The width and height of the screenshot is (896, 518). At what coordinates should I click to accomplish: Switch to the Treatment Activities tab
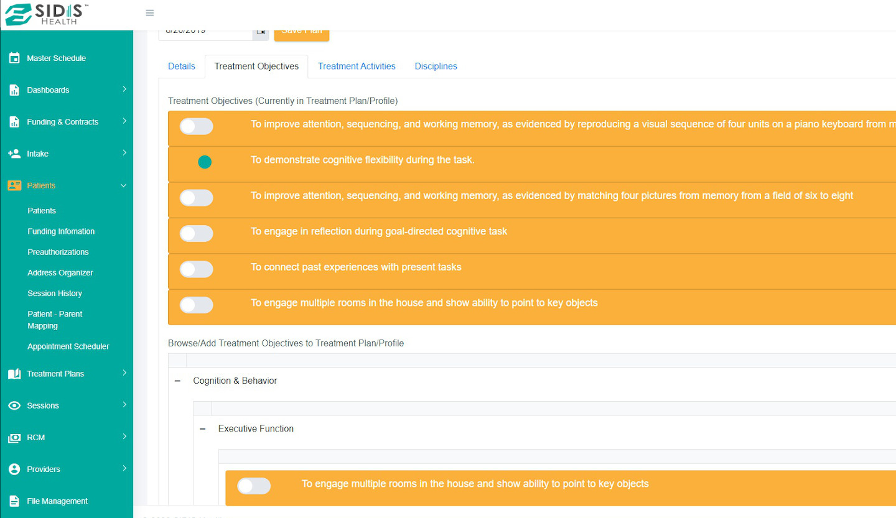357,67
